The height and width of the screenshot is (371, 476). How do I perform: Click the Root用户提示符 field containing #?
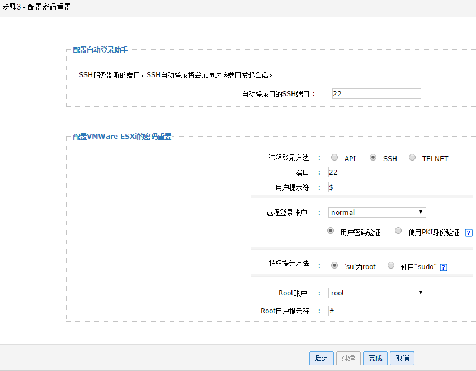tap(373, 311)
